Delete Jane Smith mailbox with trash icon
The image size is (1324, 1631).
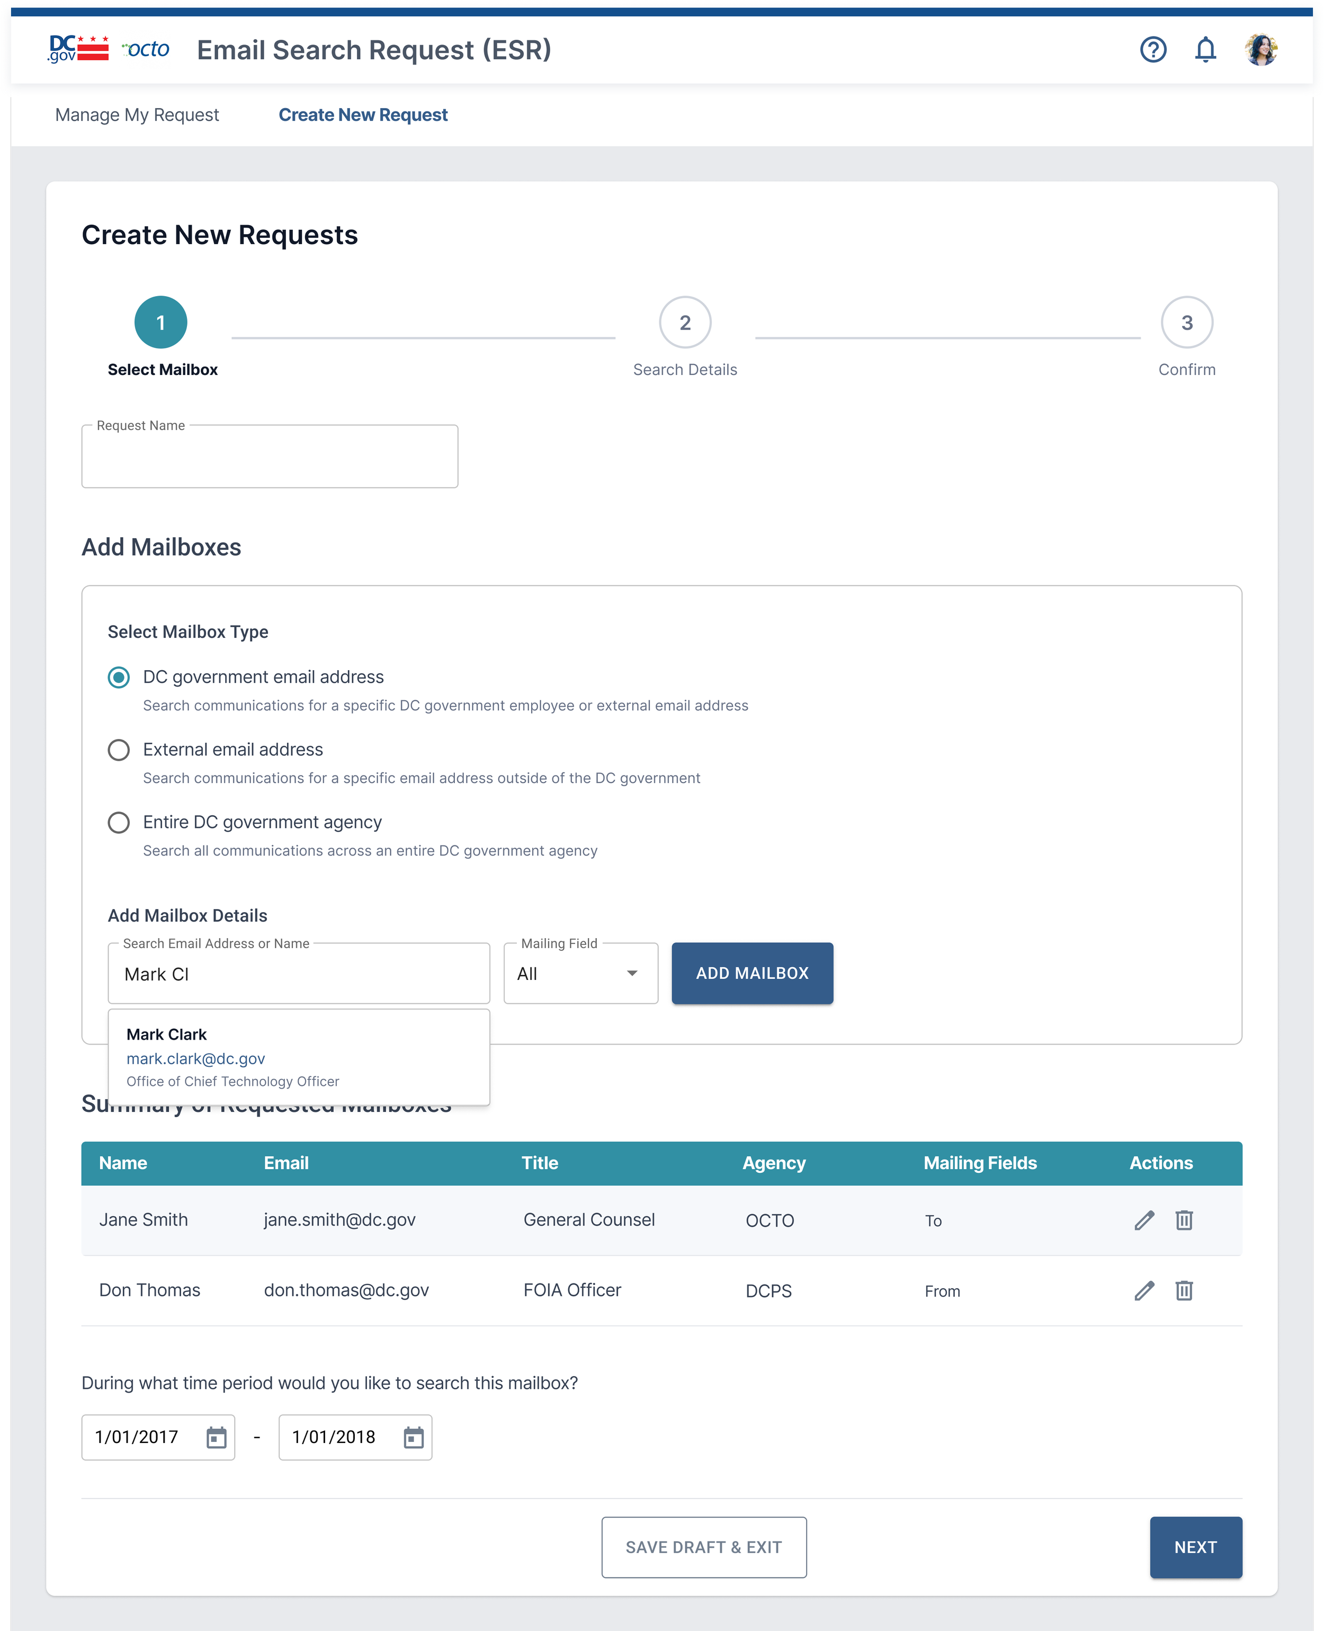pyautogui.click(x=1184, y=1220)
